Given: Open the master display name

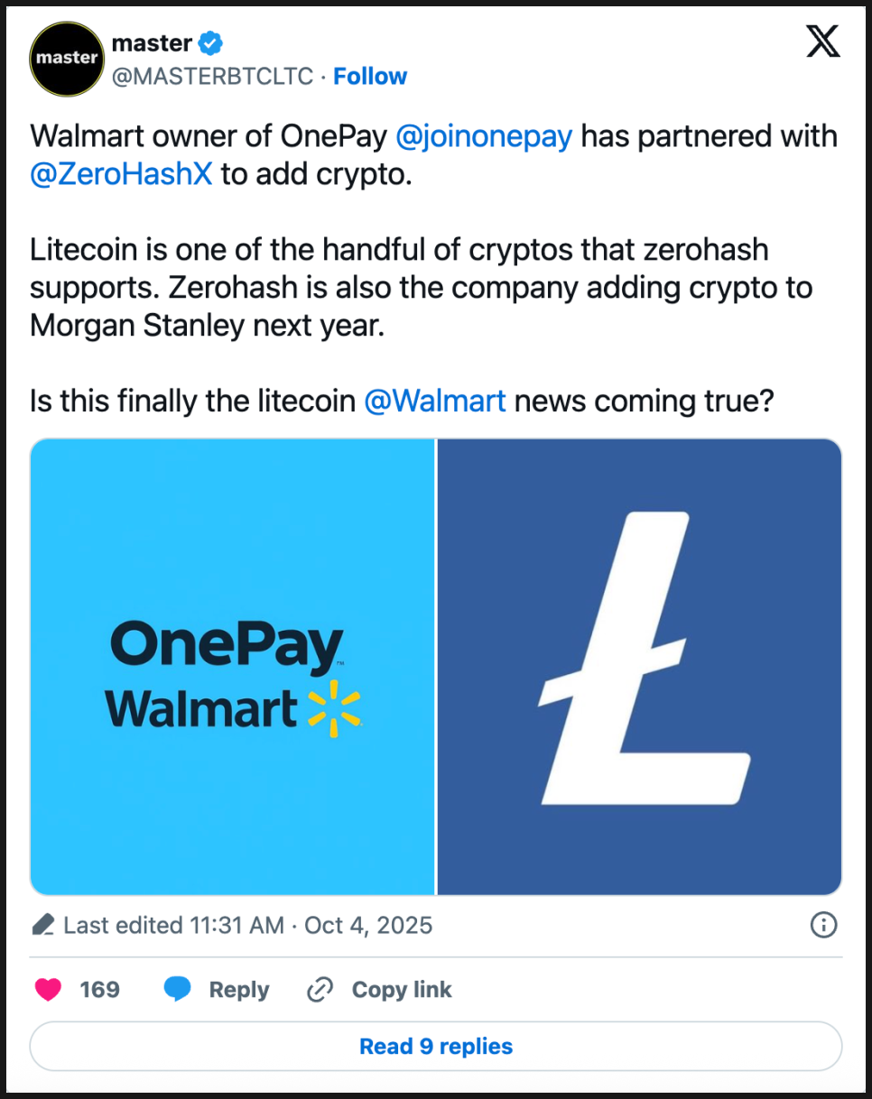Looking at the screenshot, I should tap(151, 42).
